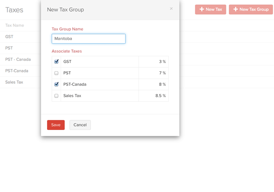Cancel the tax group creation
The width and height of the screenshot is (274, 192).
pyautogui.click(x=80, y=125)
